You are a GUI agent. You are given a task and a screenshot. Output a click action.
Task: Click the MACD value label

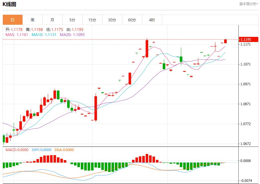pos(17,150)
